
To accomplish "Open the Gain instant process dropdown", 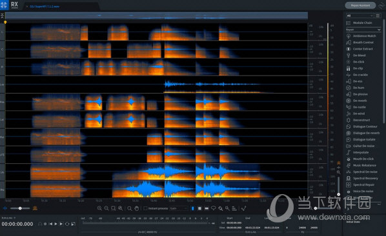I will point(179,208).
